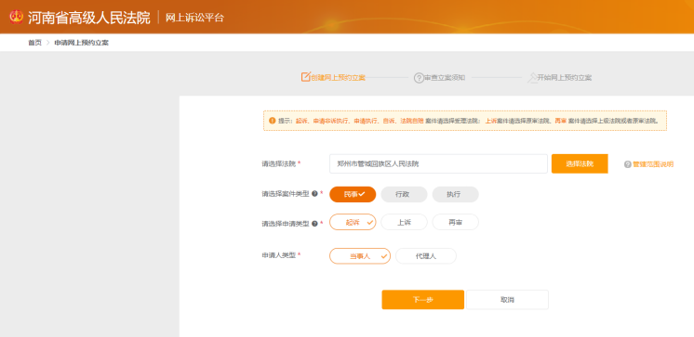This screenshot has width=694, height=337.
Task: Select 代理人 as applicant type
Action: [x=426, y=255]
